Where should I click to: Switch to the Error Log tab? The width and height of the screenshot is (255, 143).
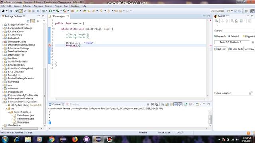[x=73, y=104]
